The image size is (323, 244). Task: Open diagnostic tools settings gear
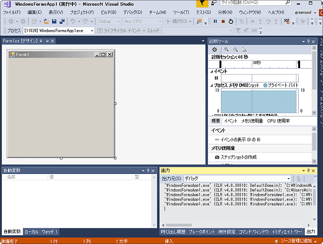pyautogui.click(x=214, y=50)
